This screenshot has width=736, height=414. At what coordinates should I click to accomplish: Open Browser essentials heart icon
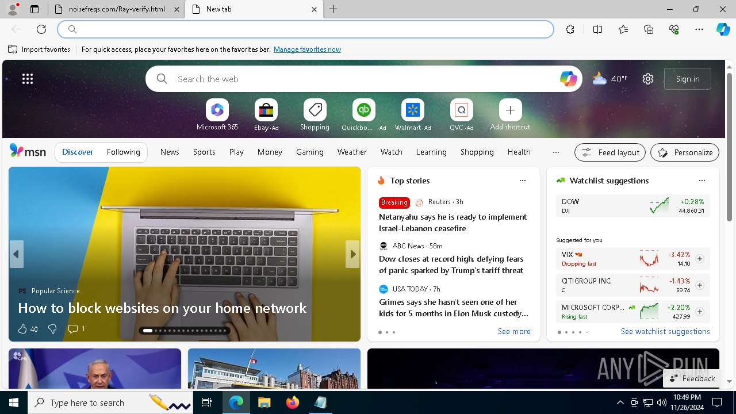(674, 29)
